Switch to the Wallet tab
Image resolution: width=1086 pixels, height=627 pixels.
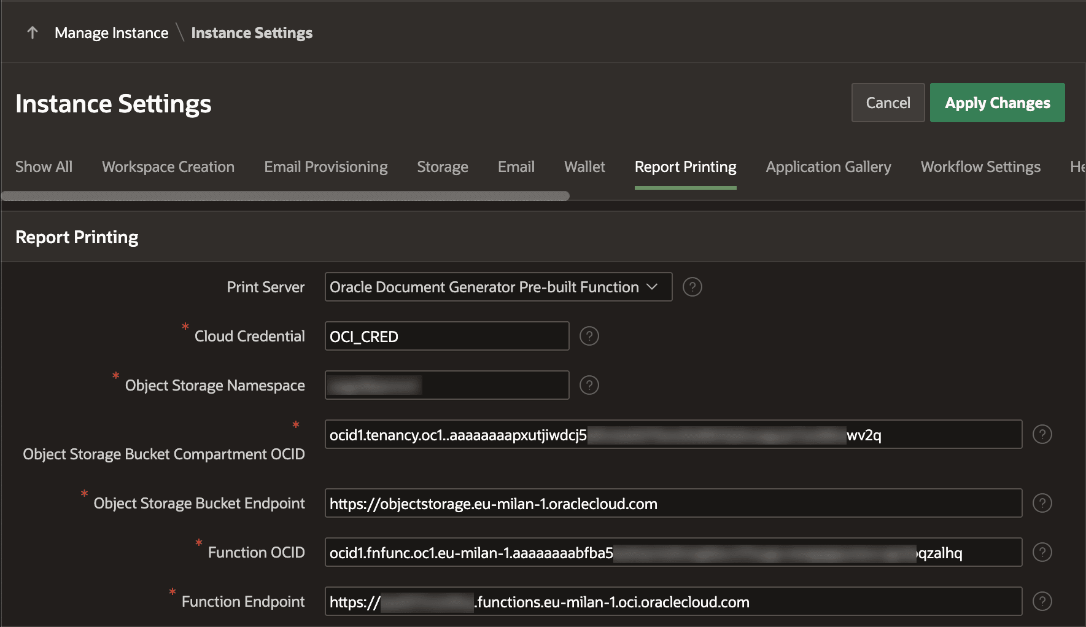(x=584, y=167)
